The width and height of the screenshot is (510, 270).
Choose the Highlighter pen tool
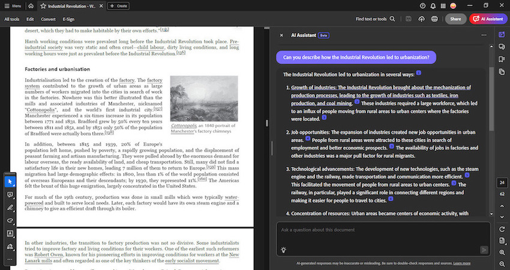10,208
